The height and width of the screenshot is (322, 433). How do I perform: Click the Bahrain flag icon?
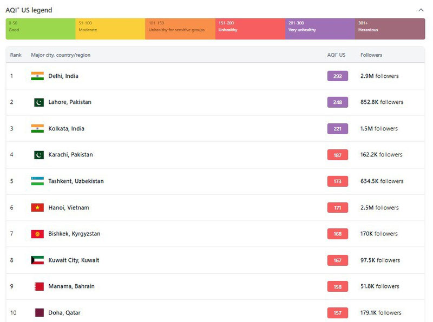[38, 286]
